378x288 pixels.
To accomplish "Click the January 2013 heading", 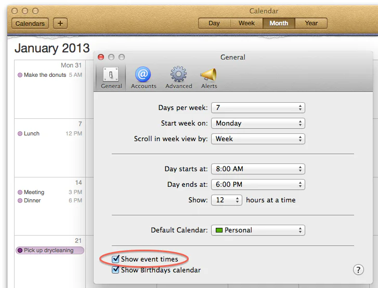I will coord(52,48).
